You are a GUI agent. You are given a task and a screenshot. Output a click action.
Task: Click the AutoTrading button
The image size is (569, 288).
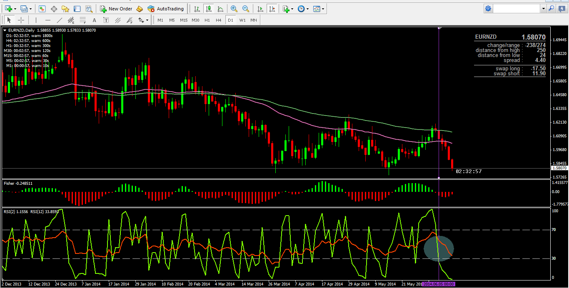click(x=166, y=9)
